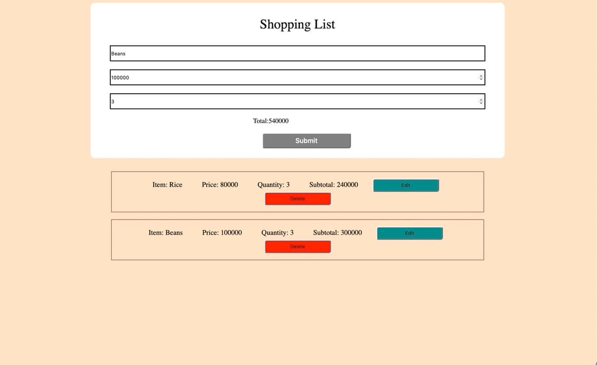
Task: Click 'Price: 100000' in the Beans row
Action: click(222, 232)
